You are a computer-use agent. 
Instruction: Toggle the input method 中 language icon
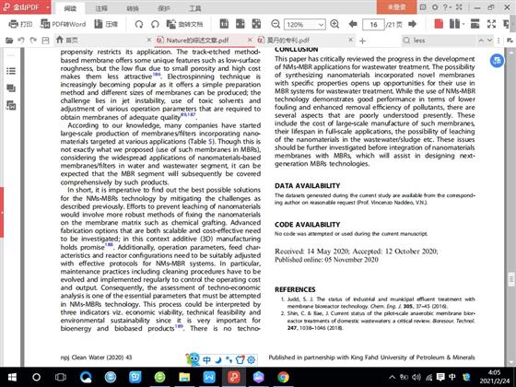(x=206, y=359)
